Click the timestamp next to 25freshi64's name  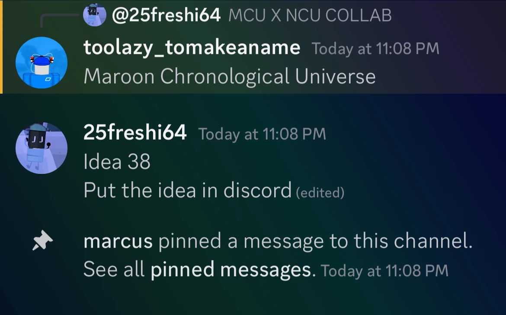tap(262, 134)
